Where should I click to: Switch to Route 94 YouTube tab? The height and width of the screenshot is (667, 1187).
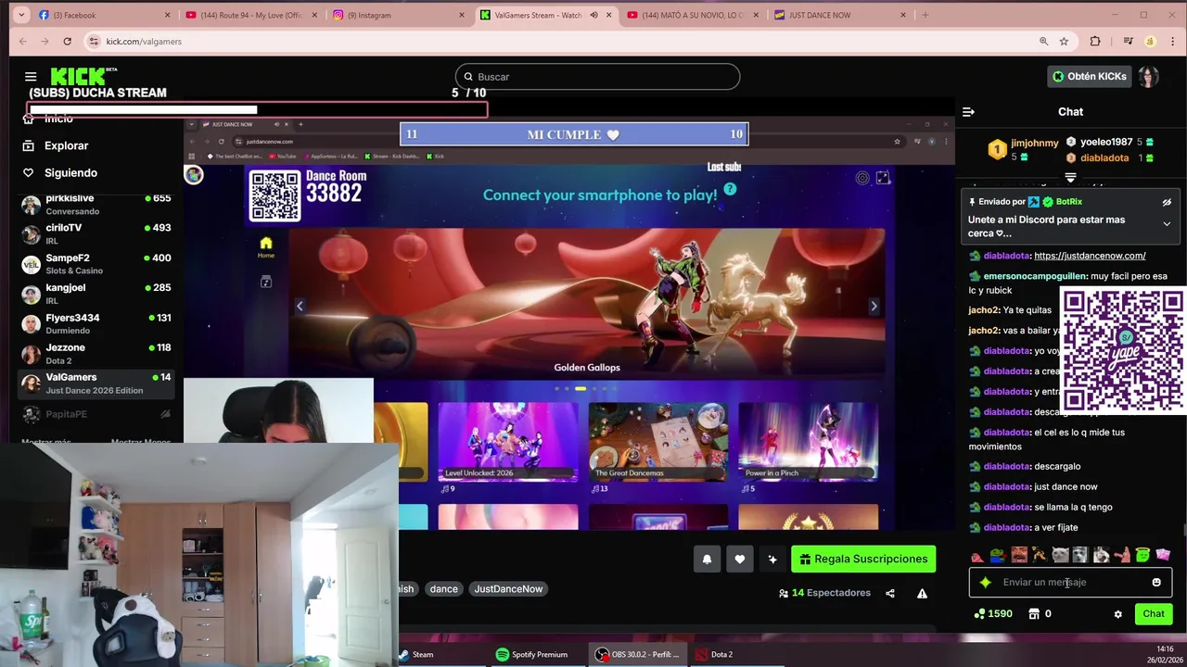click(x=250, y=15)
